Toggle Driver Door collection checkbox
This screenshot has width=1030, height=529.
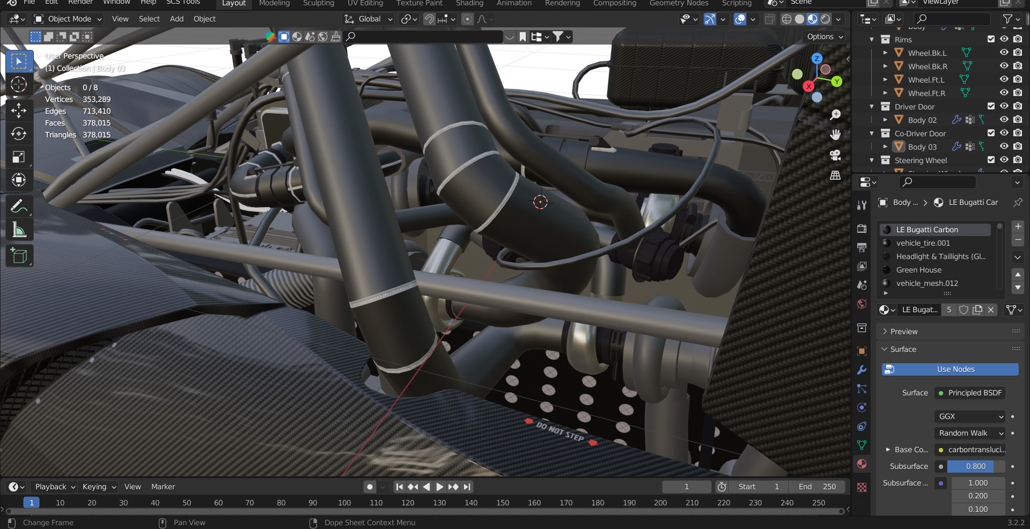pyautogui.click(x=991, y=106)
